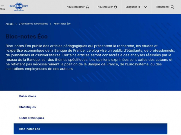Click the location pin icon beside Nous trouver
181x135 pixels.
[116, 7]
